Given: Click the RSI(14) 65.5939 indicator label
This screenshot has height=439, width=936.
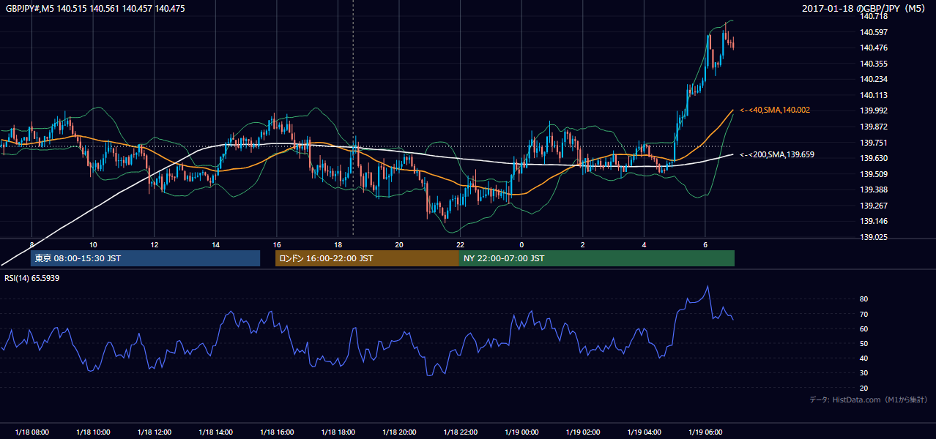Looking at the screenshot, I should coord(31,278).
